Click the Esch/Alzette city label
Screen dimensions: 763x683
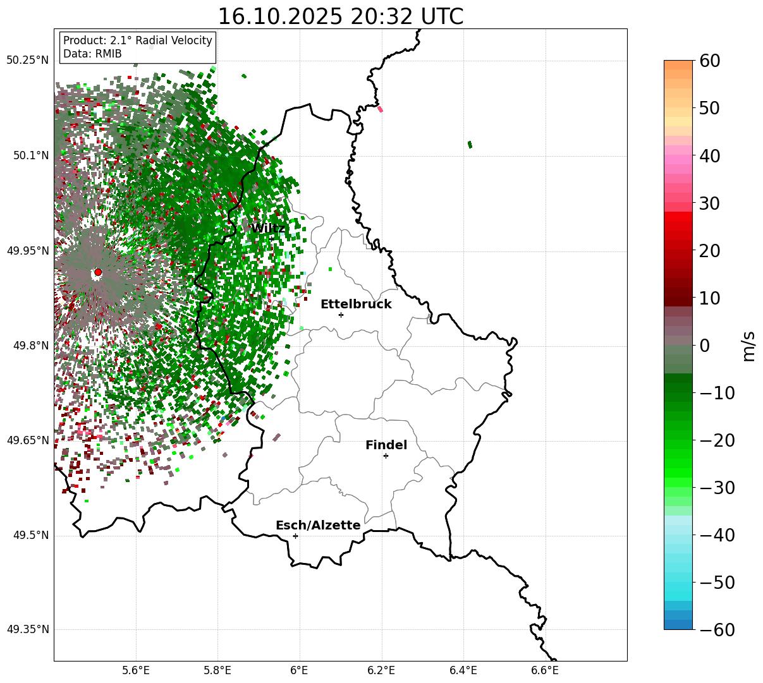(x=318, y=525)
